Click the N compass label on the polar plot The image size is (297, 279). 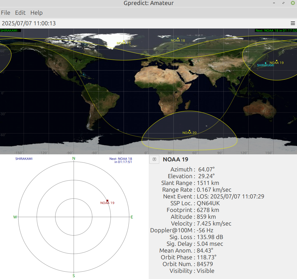pyautogui.click(x=74, y=158)
